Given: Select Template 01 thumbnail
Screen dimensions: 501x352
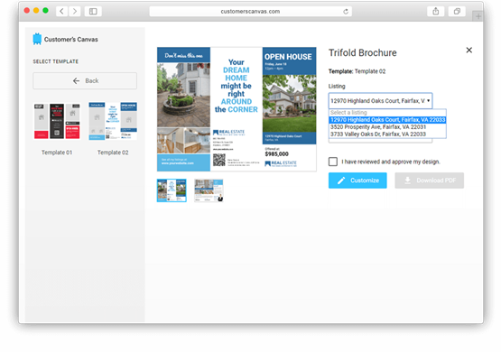Looking at the screenshot, I should 57,121.
